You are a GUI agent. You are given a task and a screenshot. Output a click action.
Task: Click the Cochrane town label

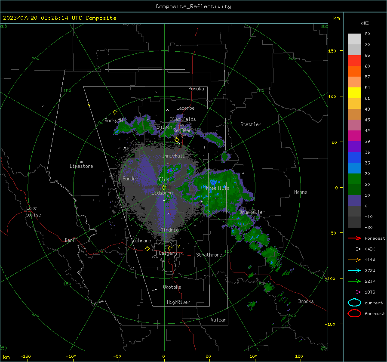coord(141,241)
